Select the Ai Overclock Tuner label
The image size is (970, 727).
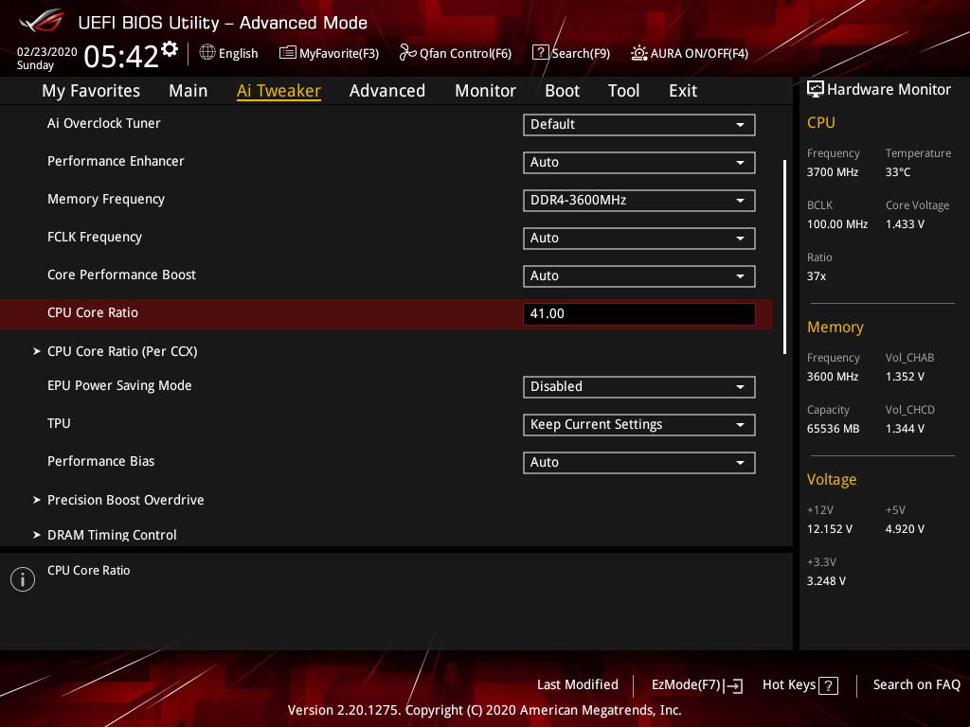point(104,123)
